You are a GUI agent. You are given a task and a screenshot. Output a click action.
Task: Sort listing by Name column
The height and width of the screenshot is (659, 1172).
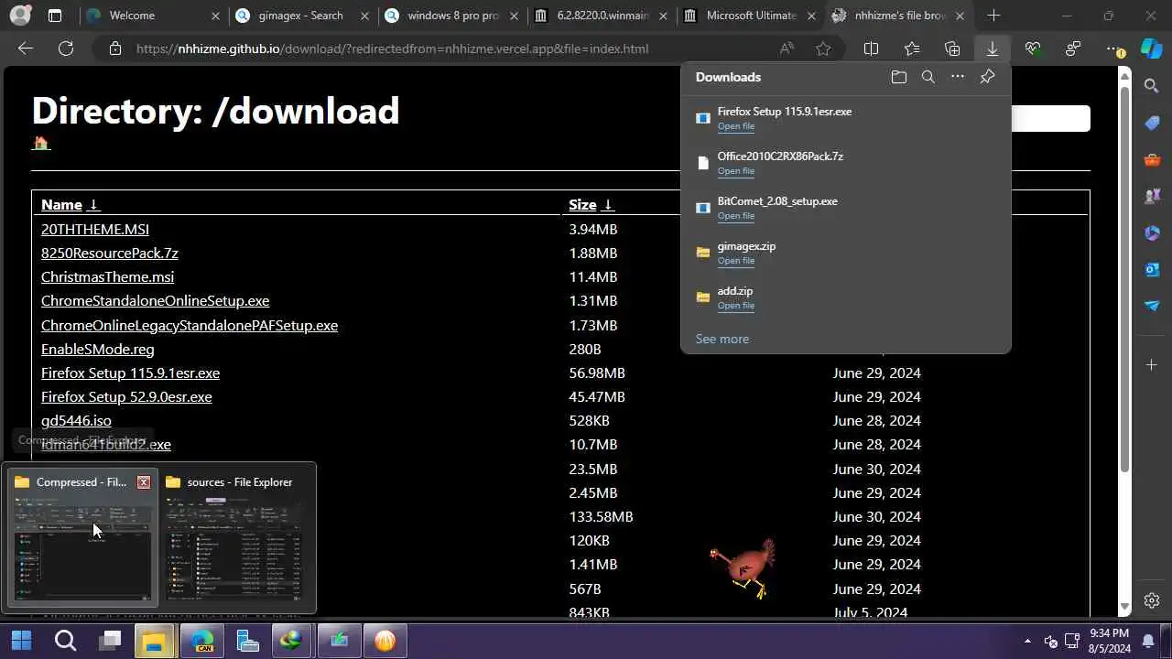[x=70, y=204]
